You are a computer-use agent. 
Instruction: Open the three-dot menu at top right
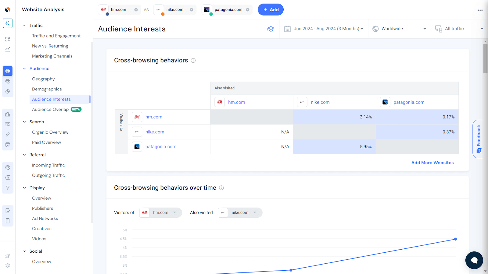point(480,10)
